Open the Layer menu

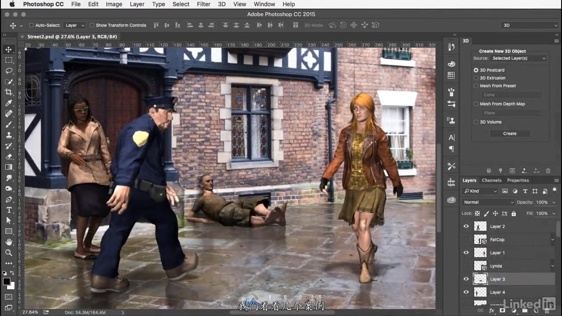tap(137, 4)
